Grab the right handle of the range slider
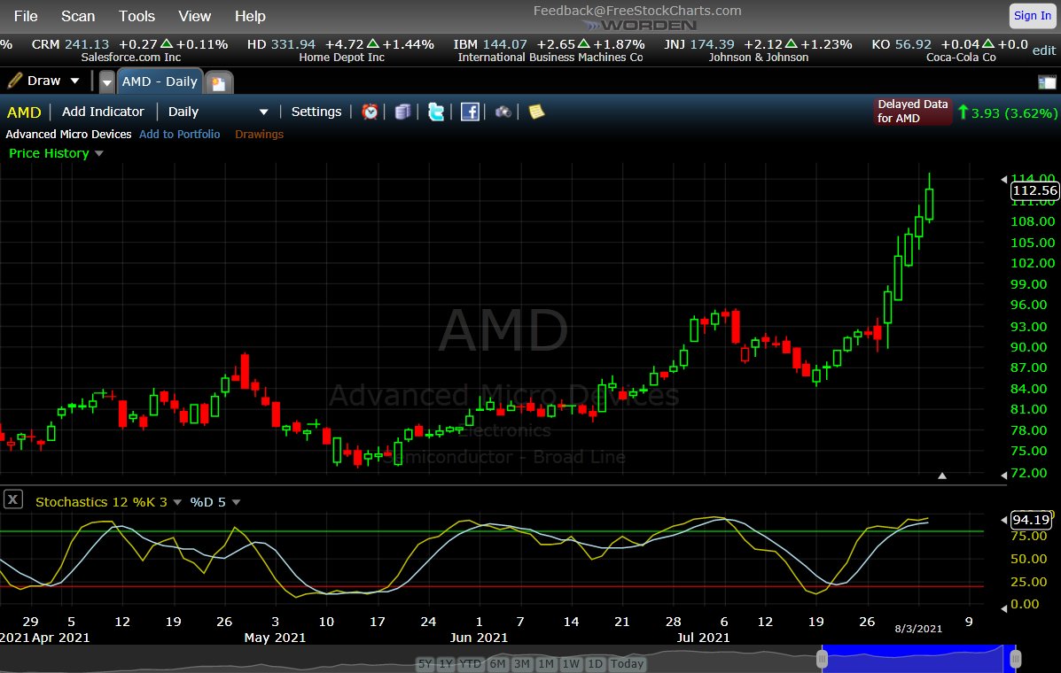Screen dimensions: 1061x673 pyautogui.click(x=1015, y=658)
